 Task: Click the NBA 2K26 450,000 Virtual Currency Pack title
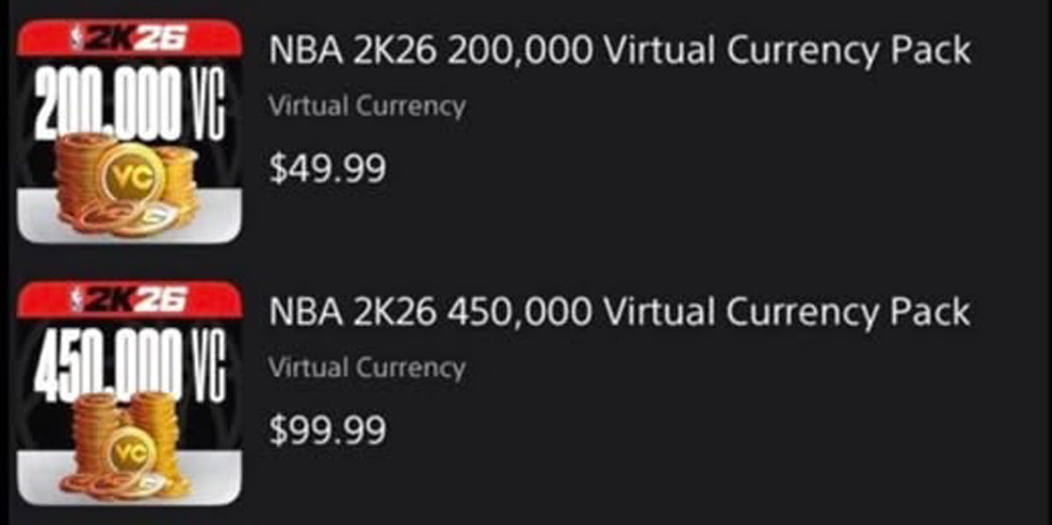(x=619, y=311)
